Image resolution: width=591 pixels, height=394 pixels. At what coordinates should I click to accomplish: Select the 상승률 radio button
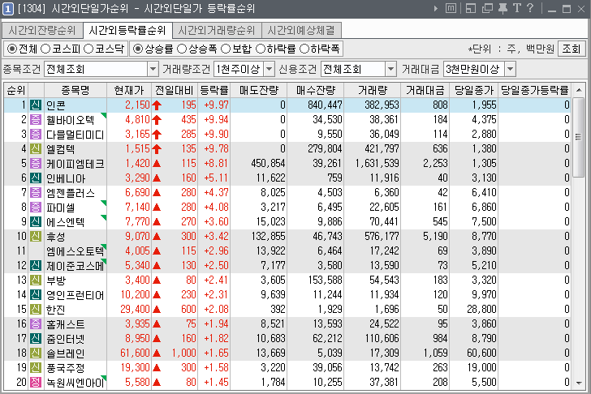pyautogui.click(x=138, y=49)
